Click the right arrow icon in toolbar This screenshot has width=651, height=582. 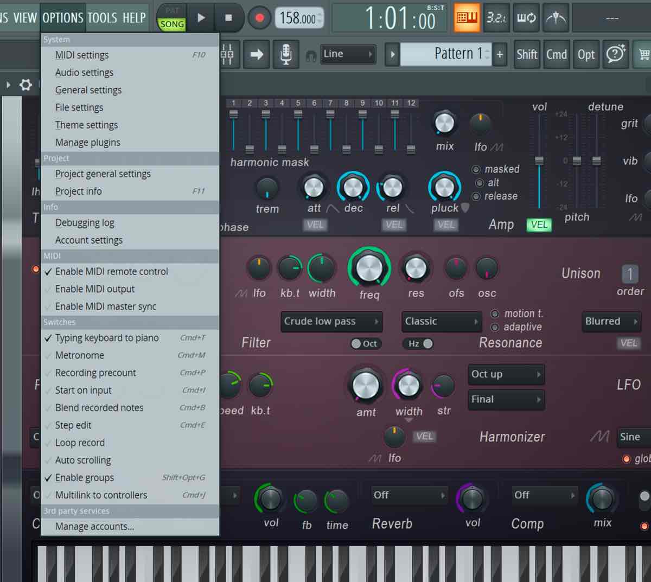(257, 54)
